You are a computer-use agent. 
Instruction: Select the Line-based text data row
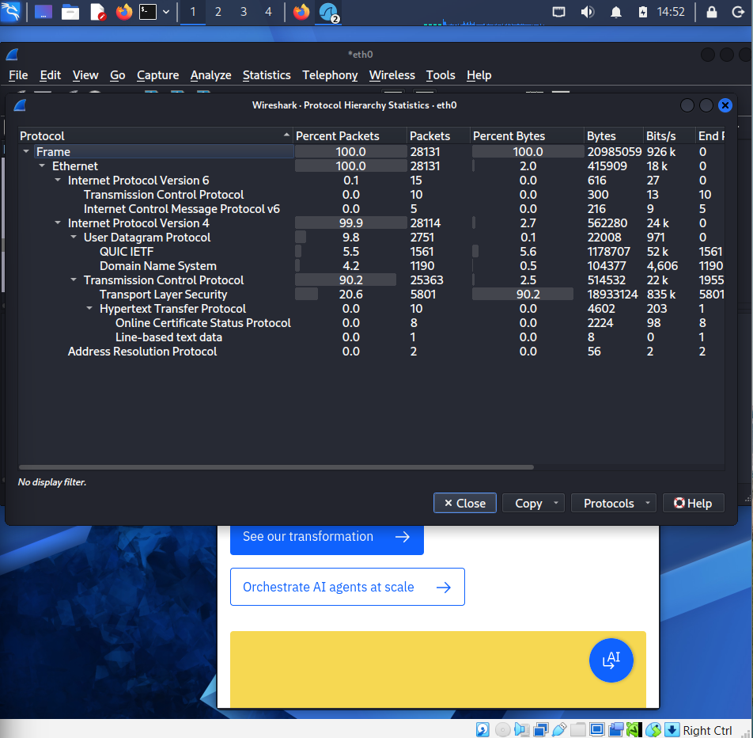click(371, 337)
